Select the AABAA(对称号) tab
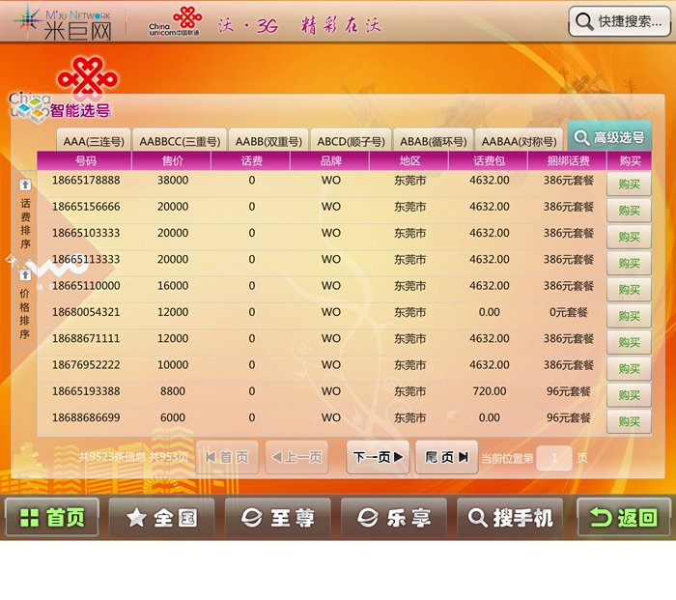The width and height of the screenshot is (676, 600). tap(519, 141)
